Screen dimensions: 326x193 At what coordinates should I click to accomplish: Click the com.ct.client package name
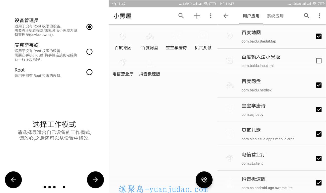(252, 163)
